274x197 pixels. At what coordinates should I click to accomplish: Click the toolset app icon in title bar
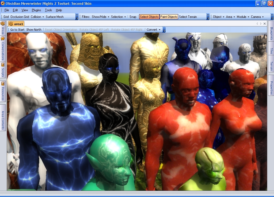(3, 3)
